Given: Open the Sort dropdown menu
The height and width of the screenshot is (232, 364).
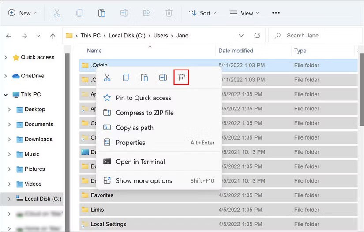Looking at the screenshot, I should (x=203, y=13).
